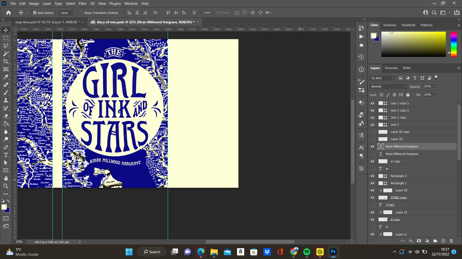Select the Rectangle shape tool
Screen dimensions: 462x259
(5, 171)
